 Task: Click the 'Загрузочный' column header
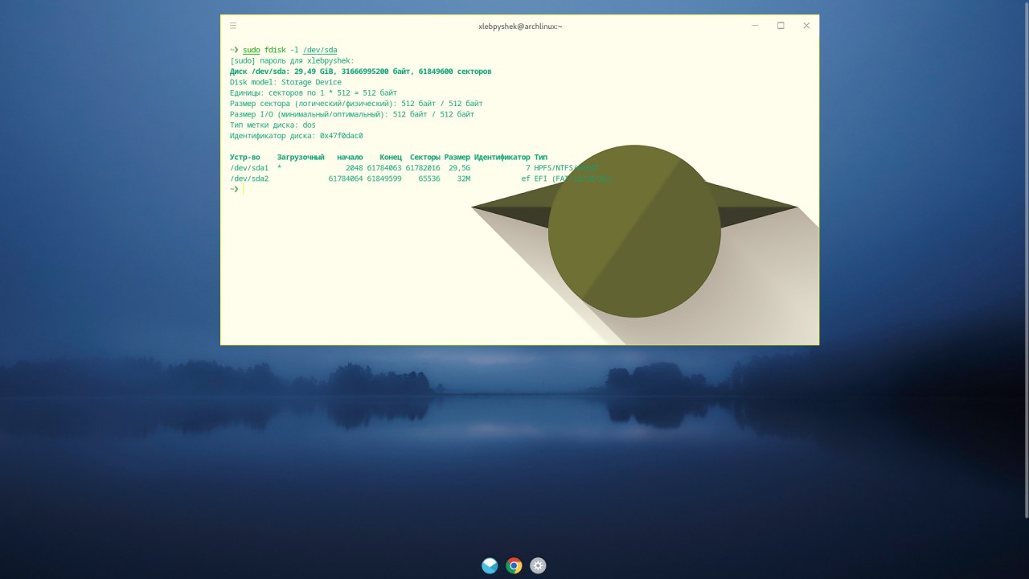301,157
